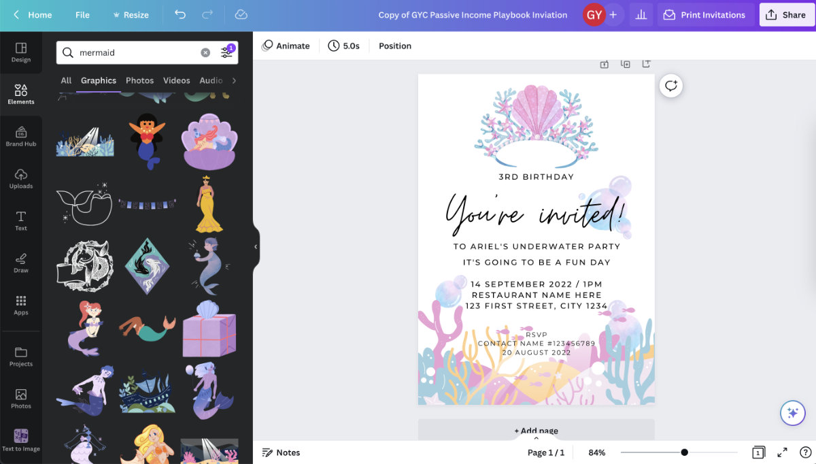
Task: Expand page thumbnails caret below canvas
Action: click(x=537, y=438)
